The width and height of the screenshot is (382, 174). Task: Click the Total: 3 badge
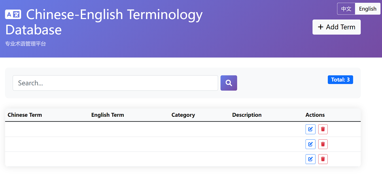tap(340, 80)
